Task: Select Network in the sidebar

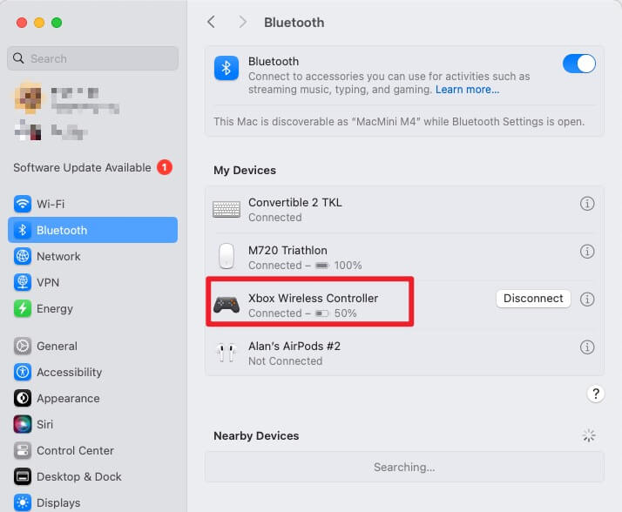Action: (x=92, y=256)
